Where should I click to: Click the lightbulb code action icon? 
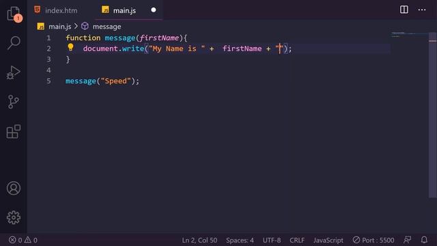70,47
